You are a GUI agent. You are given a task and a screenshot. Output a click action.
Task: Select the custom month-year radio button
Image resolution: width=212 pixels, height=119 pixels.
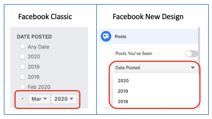[22, 99]
